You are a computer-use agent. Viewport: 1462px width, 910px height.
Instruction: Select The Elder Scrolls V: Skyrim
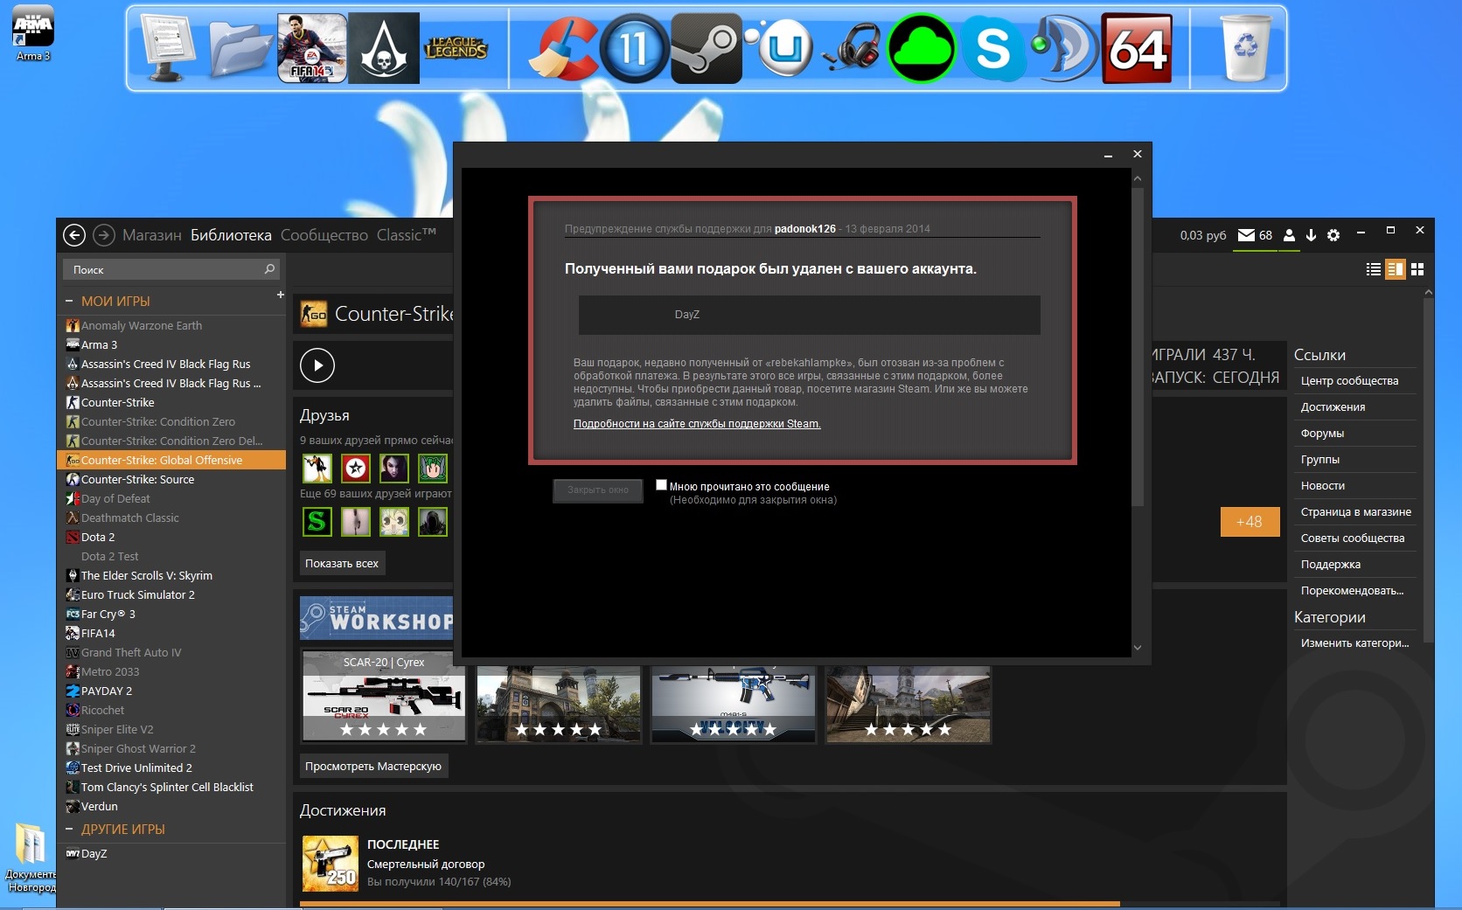[x=171, y=576]
